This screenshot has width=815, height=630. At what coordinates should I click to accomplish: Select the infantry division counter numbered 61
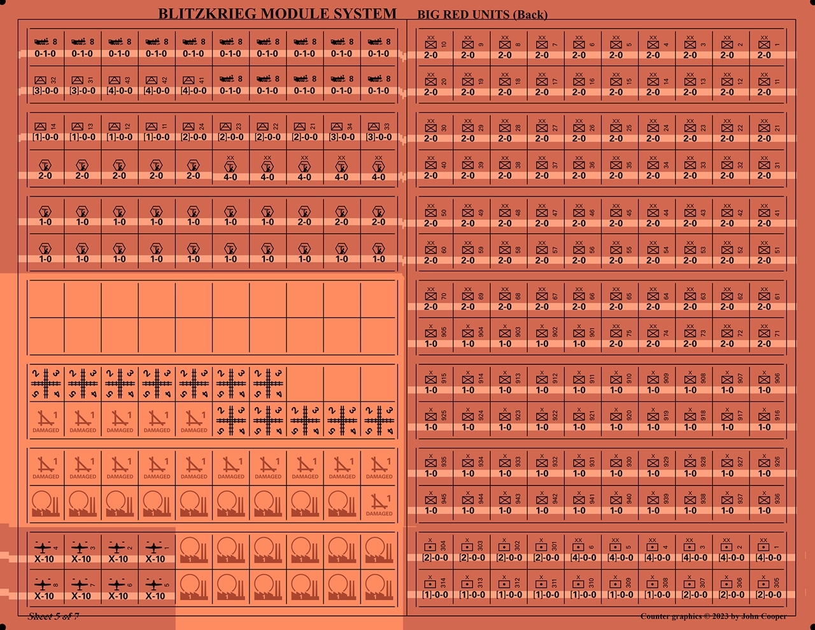coord(769,299)
